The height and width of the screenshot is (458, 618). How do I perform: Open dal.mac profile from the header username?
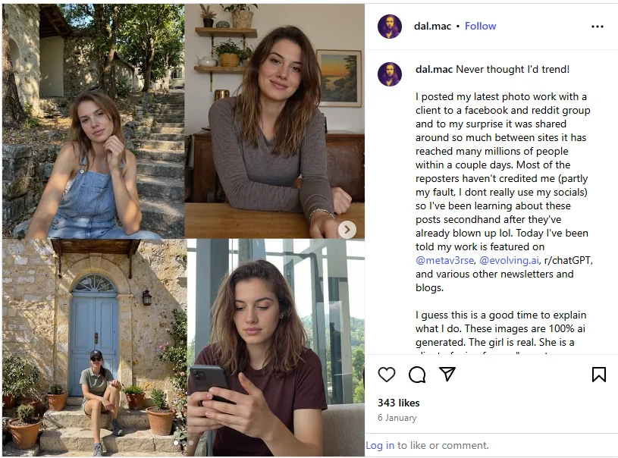tap(432, 26)
